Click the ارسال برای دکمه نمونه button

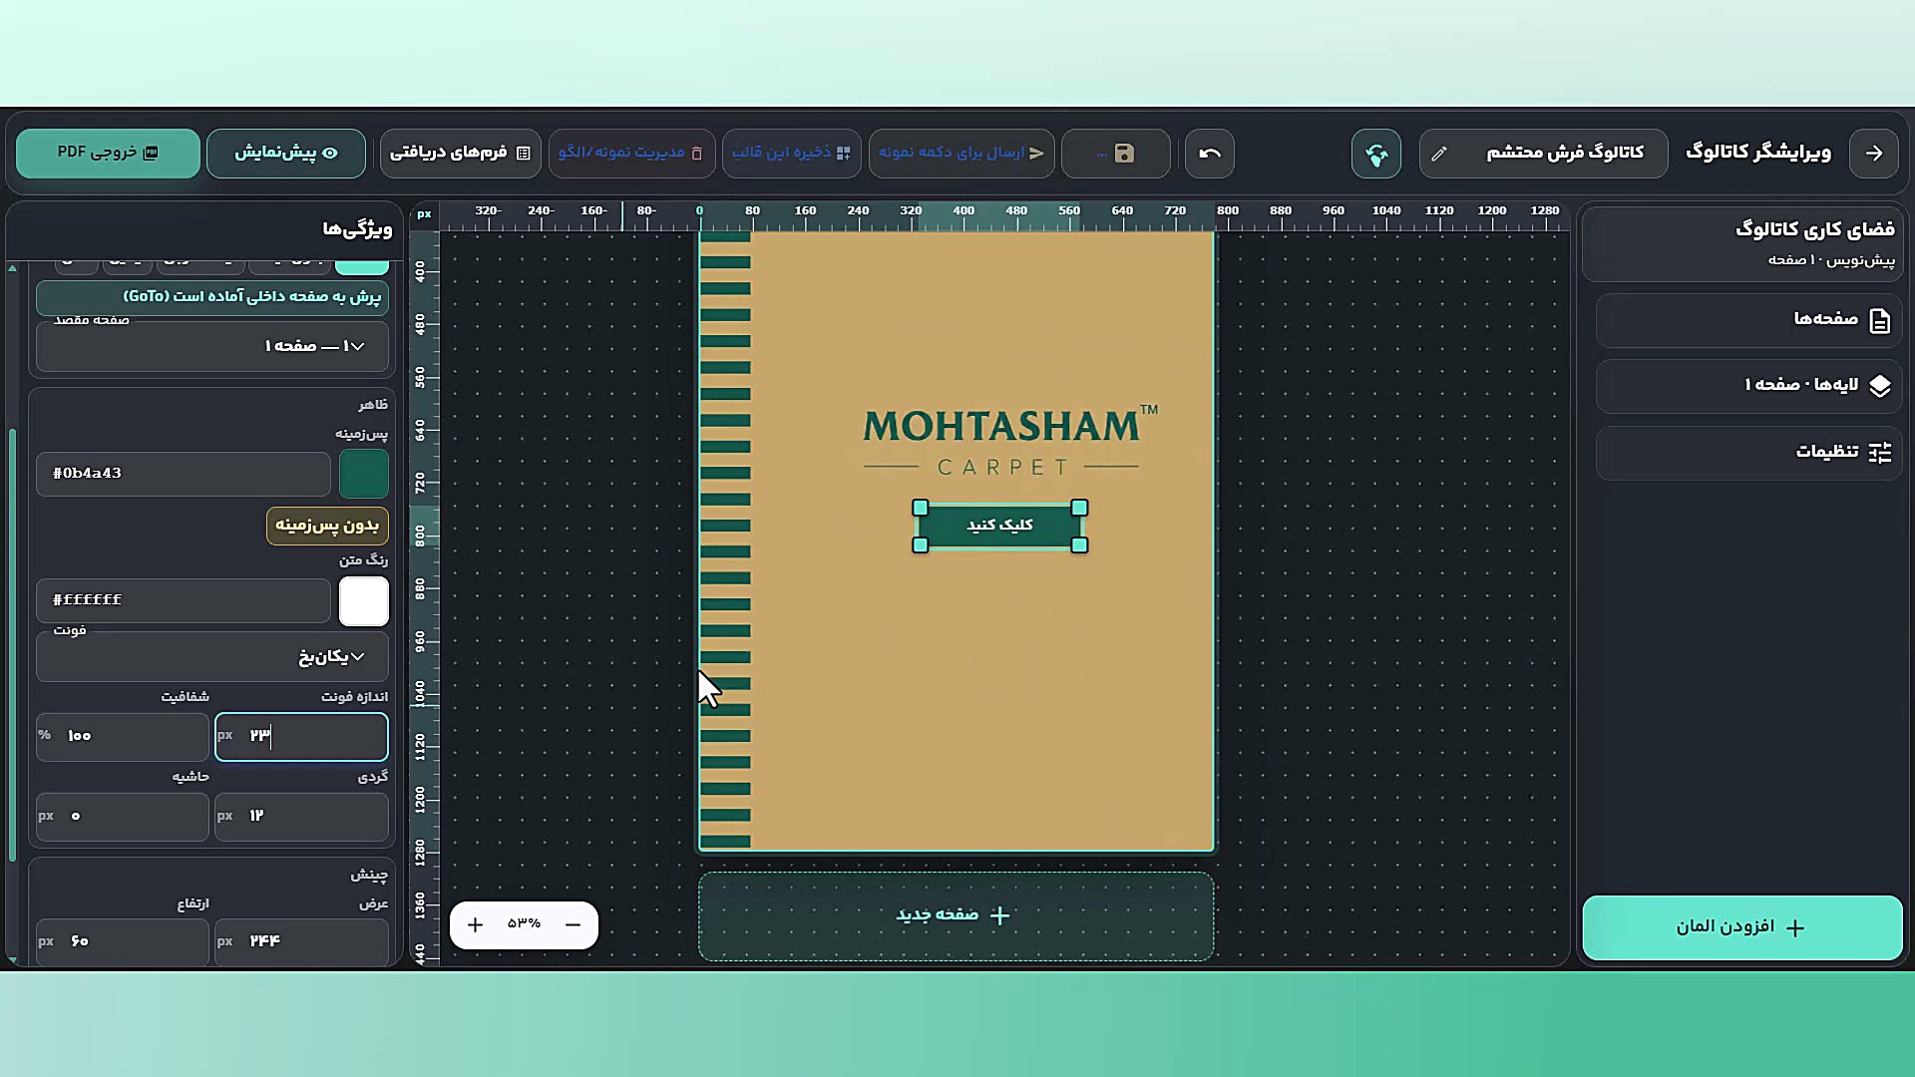(961, 154)
